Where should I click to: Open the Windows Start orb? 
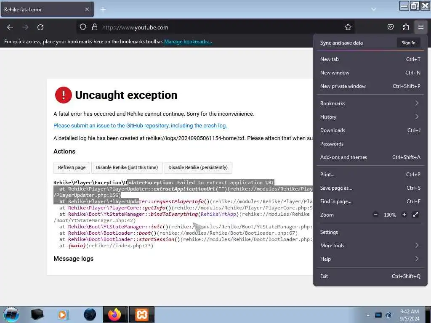point(11,315)
